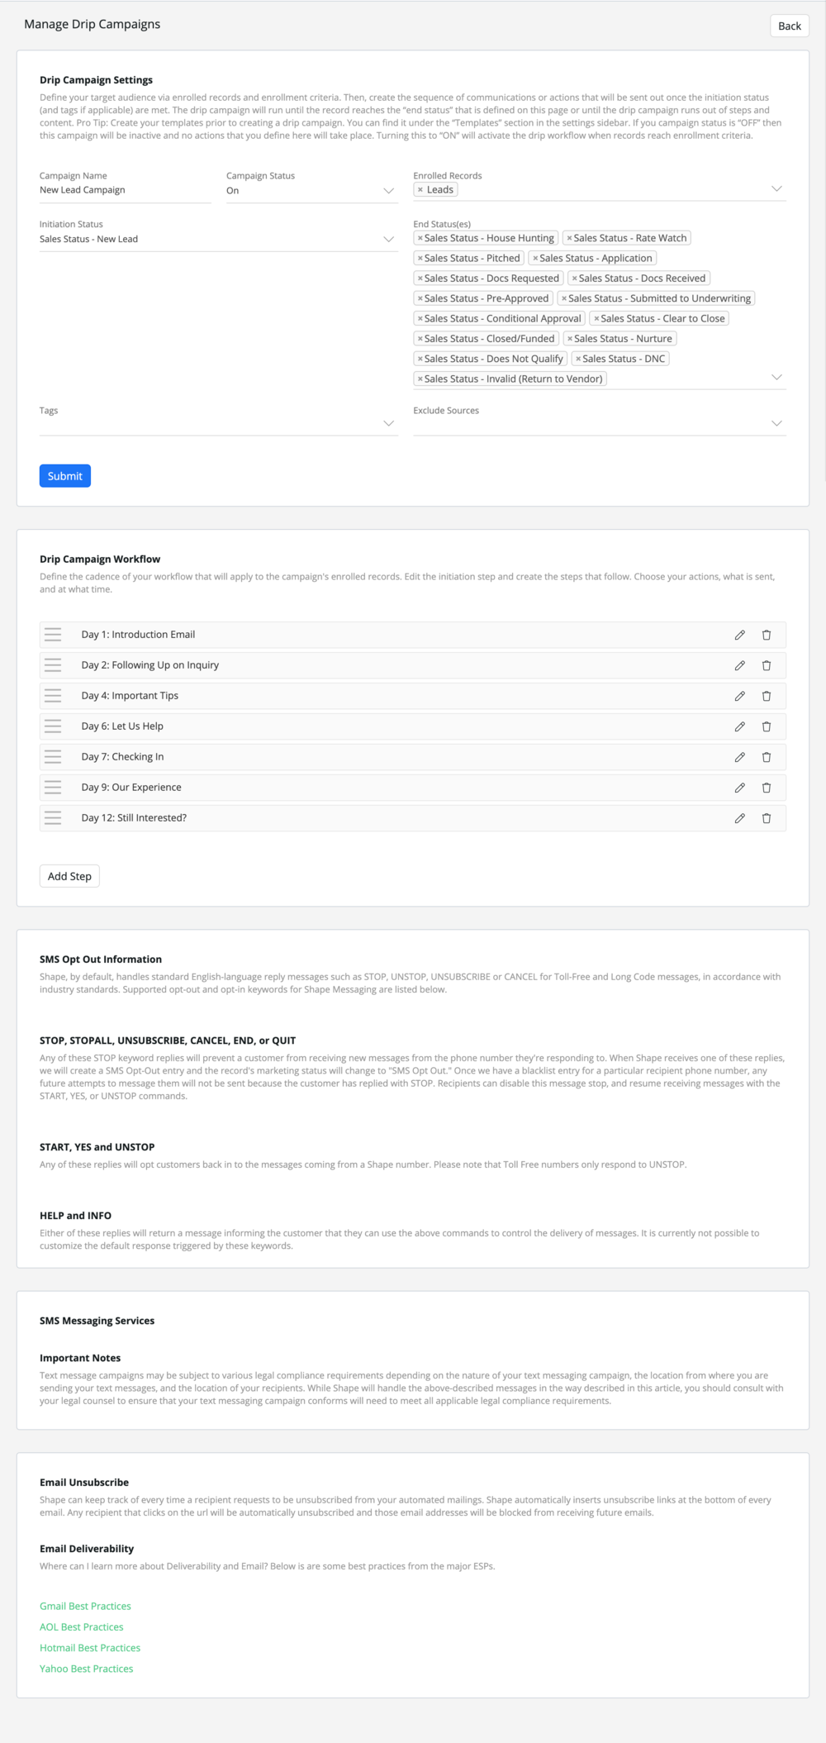The width and height of the screenshot is (826, 1743).
Task: Click the Add Step button
Action: [69, 876]
